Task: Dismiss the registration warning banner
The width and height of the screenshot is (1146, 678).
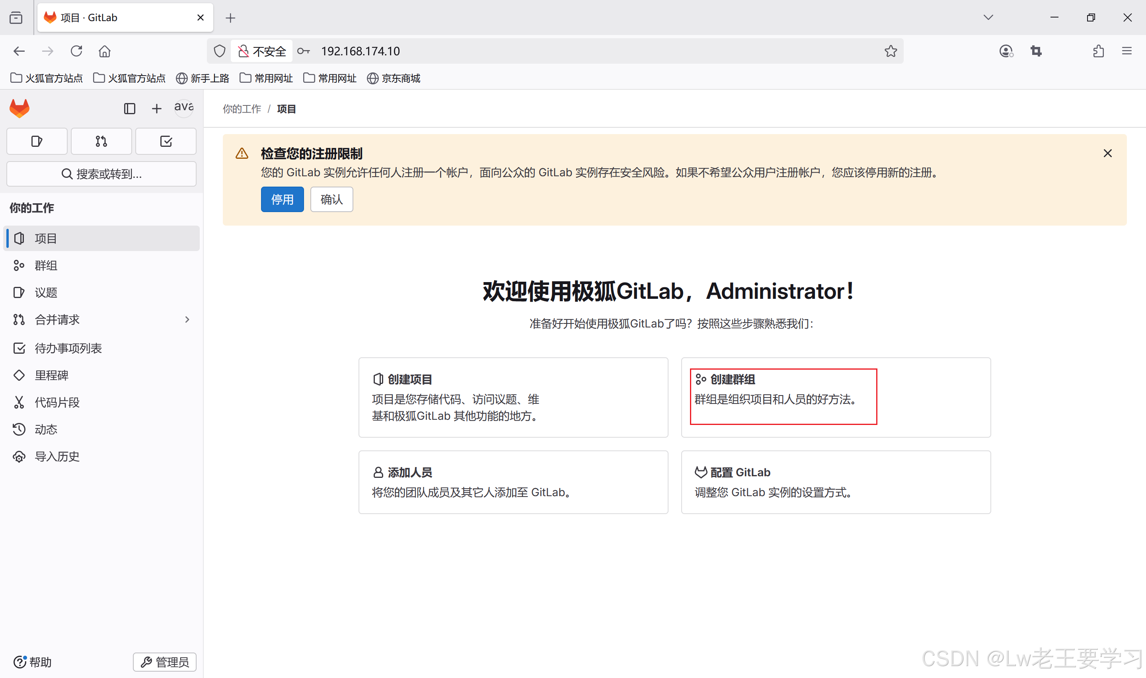Action: 1107,154
